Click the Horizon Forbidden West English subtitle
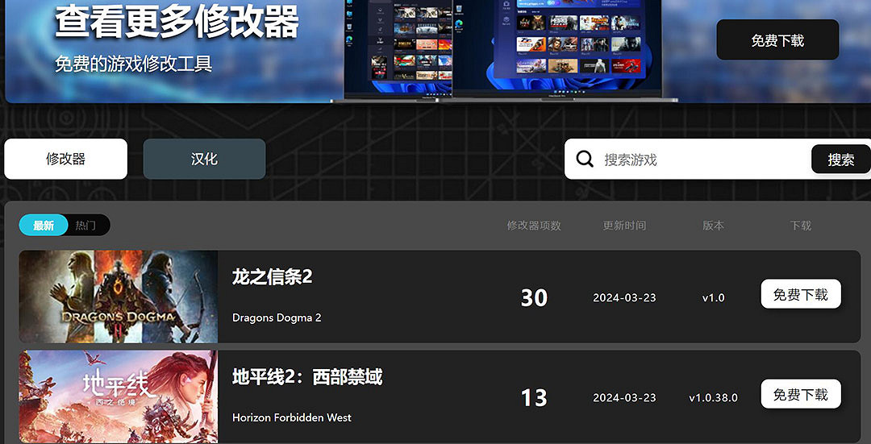The width and height of the screenshot is (871, 444). coord(292,417)
